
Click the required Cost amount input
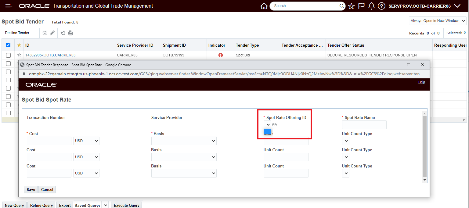click(x=49, y=141)
